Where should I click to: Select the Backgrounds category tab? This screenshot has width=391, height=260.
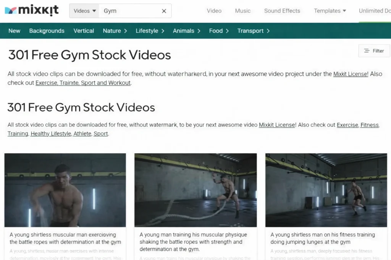tap(47, 31)
